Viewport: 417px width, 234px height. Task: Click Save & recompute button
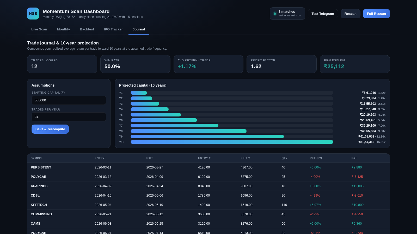50,129
